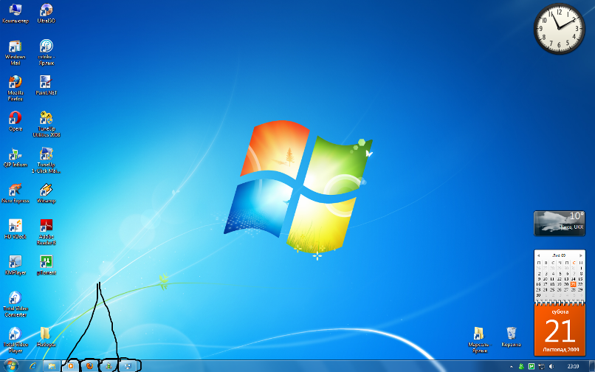595x372 pixels.
Task: Open the Windows Mail desktop icon
Action: point(15,46)
